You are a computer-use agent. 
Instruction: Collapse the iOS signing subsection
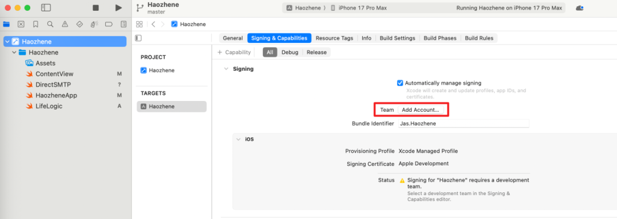pos(238,139)
